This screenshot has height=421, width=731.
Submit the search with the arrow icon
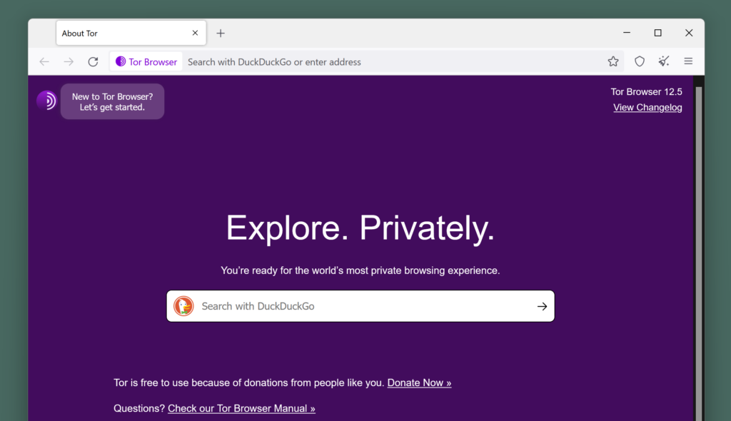point(542,305)
